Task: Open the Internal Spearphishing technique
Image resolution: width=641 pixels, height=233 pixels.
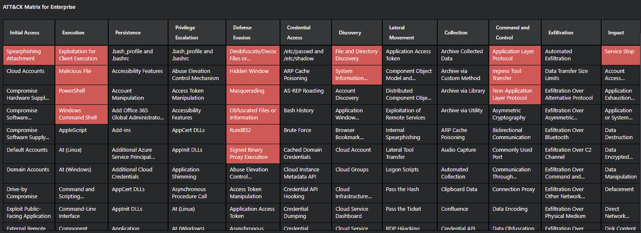Action: pyautogui.click(x=410, y=134)
